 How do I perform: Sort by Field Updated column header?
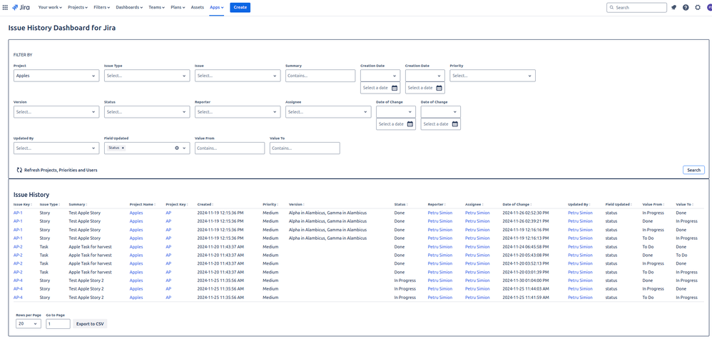point(619,205)
